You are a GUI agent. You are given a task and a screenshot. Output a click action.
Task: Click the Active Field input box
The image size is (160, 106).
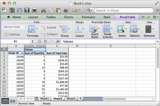coord(14,27)
